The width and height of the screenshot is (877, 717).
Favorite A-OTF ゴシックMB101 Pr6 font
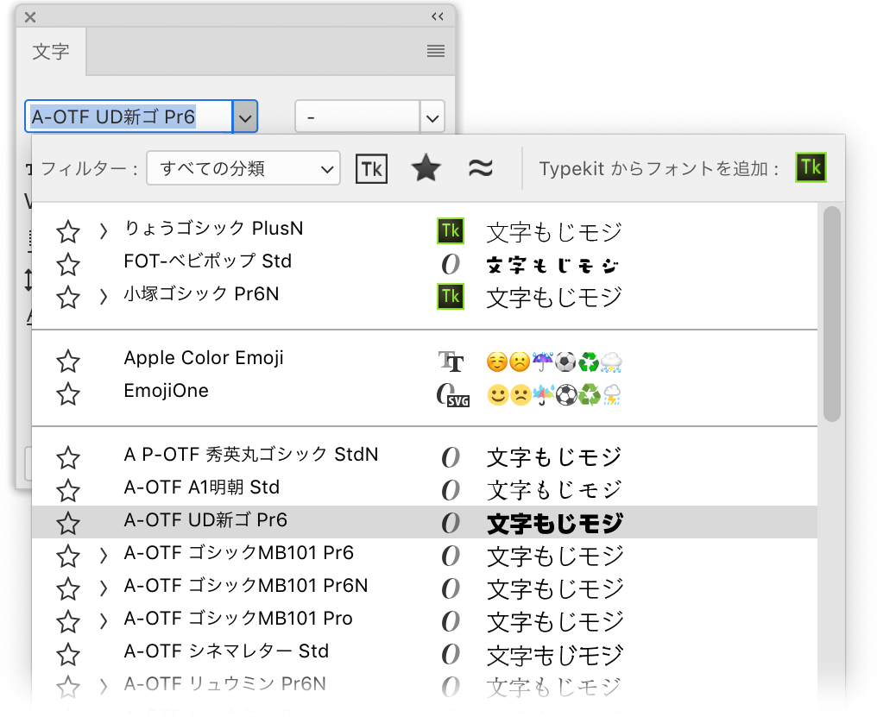(68, 557)
